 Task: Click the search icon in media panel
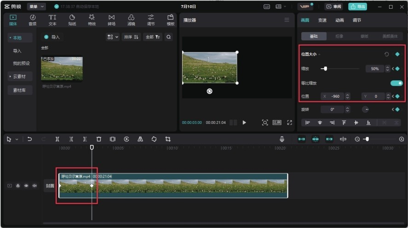[x=169, y=37]
